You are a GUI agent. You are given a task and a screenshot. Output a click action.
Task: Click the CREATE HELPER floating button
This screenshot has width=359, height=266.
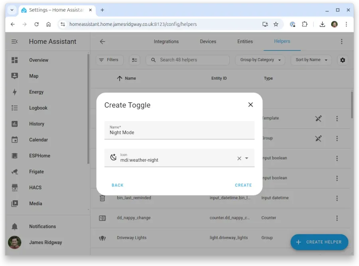[319, 242]
